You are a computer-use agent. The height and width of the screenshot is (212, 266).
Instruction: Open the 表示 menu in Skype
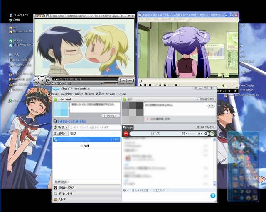(x=100, y=94)
